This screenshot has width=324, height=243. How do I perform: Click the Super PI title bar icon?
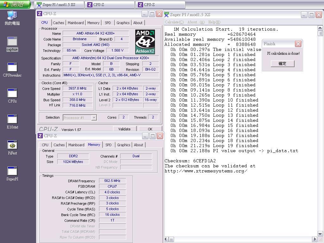click(166, 15)
